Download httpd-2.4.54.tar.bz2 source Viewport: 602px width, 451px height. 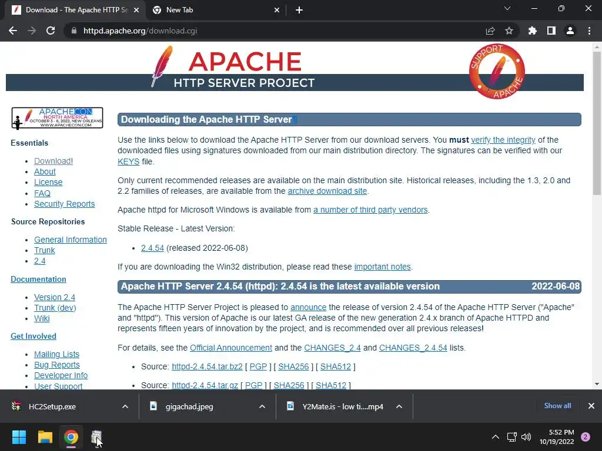[207, 366]
